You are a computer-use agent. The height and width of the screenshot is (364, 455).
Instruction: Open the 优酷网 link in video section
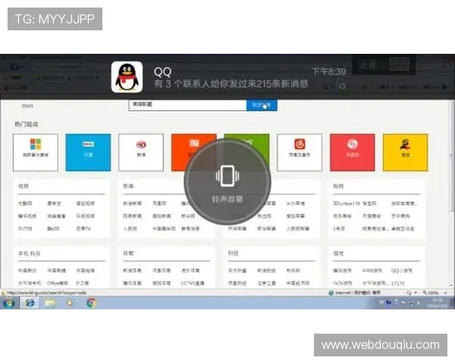25,203
